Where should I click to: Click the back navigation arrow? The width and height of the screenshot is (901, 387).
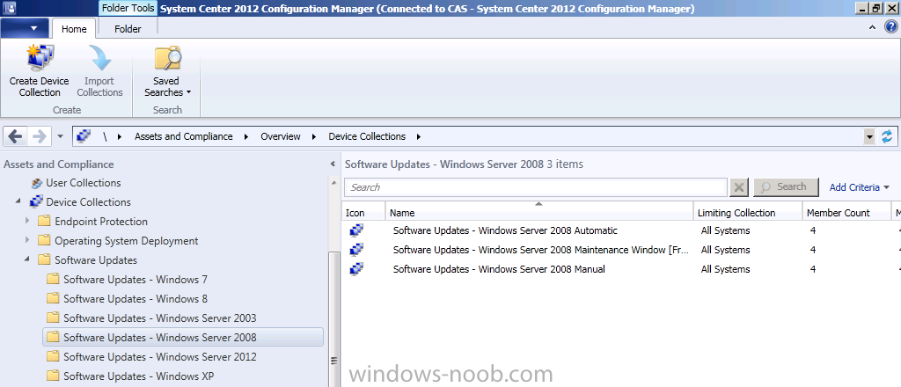click(16, 136)
